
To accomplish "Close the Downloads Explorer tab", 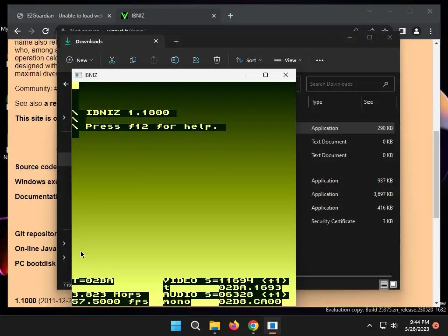I will [156, 41].
